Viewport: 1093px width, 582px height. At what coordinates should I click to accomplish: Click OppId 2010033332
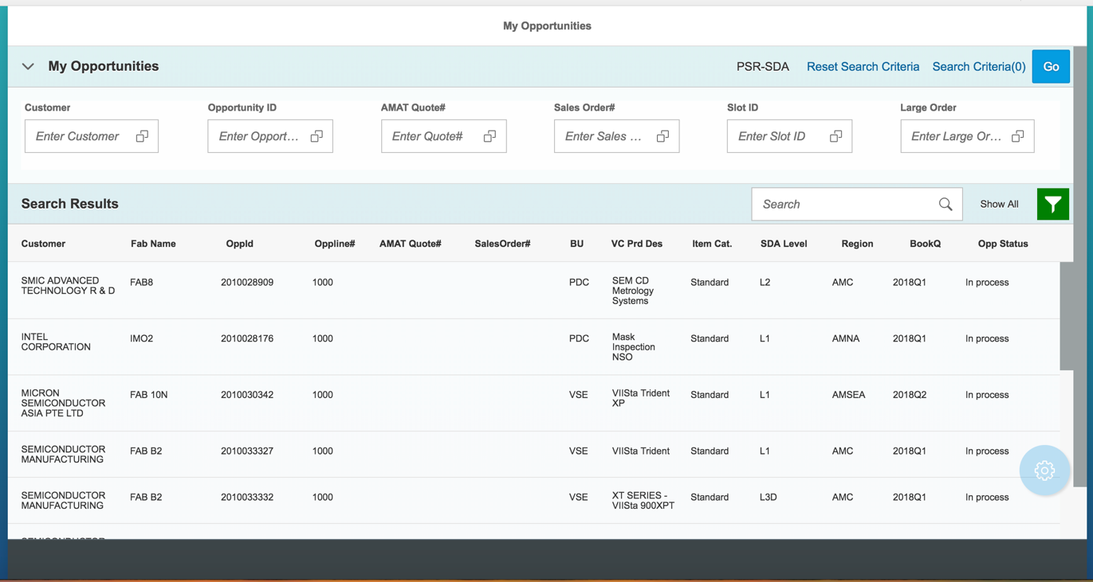(x=247, y=497)
